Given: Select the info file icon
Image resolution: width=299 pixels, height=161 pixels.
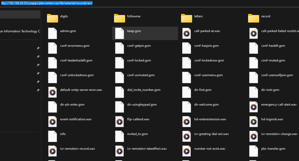Looking at the screenshot, I should click(53, 136).
